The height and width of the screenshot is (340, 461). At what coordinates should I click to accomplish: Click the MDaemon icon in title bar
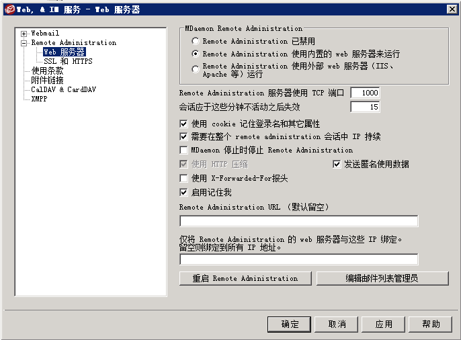[x=9, y=8]
